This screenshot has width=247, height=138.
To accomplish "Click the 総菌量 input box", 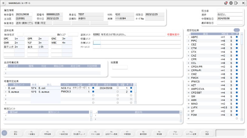I will (x=120, y=67).
